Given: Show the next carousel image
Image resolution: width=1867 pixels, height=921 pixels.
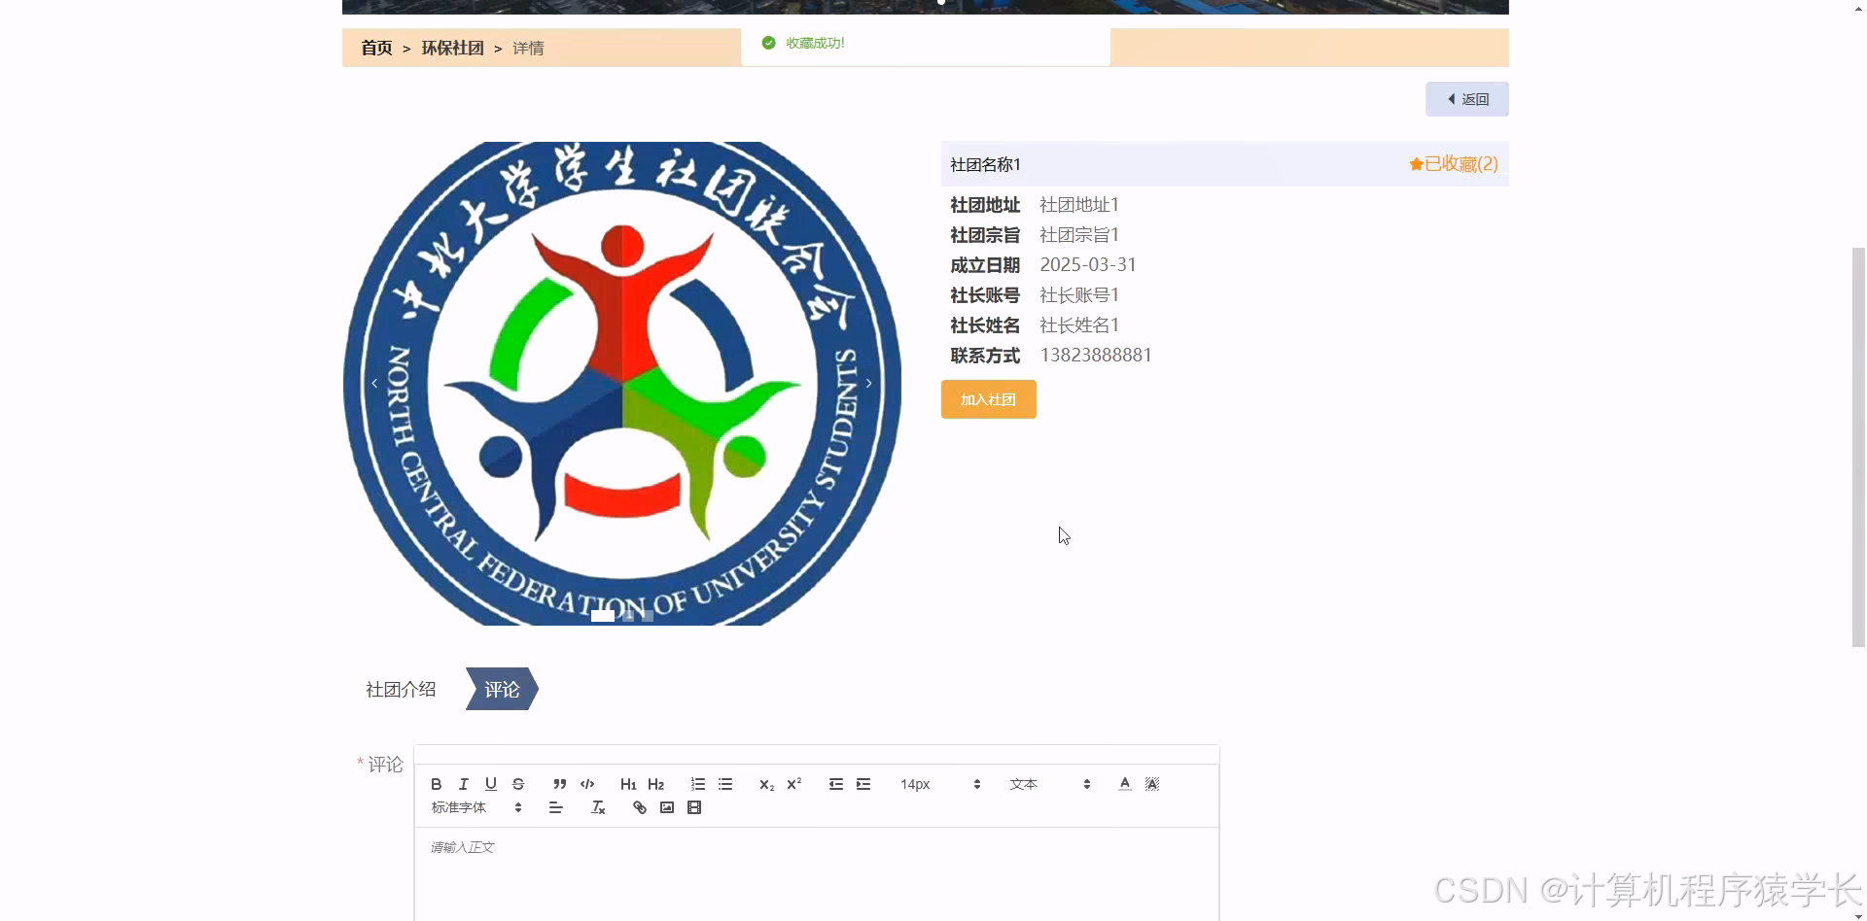Looking at the screenshot, I should 868,383.
